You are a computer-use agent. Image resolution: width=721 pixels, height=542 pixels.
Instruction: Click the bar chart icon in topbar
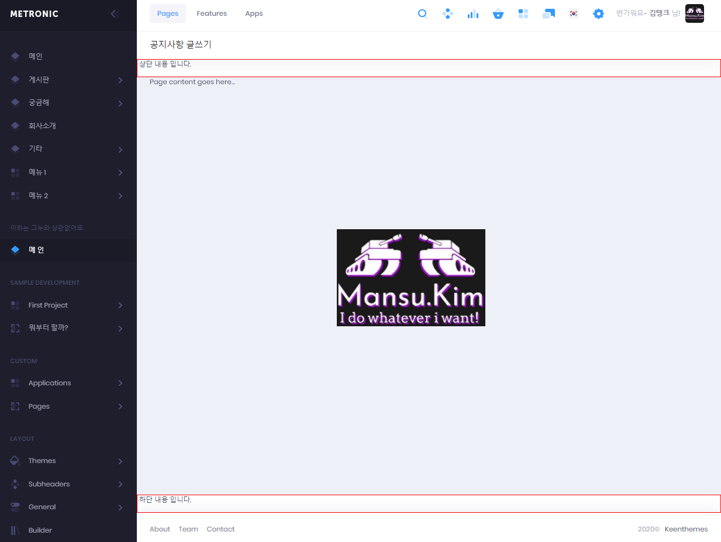click(x=472, y=13)
